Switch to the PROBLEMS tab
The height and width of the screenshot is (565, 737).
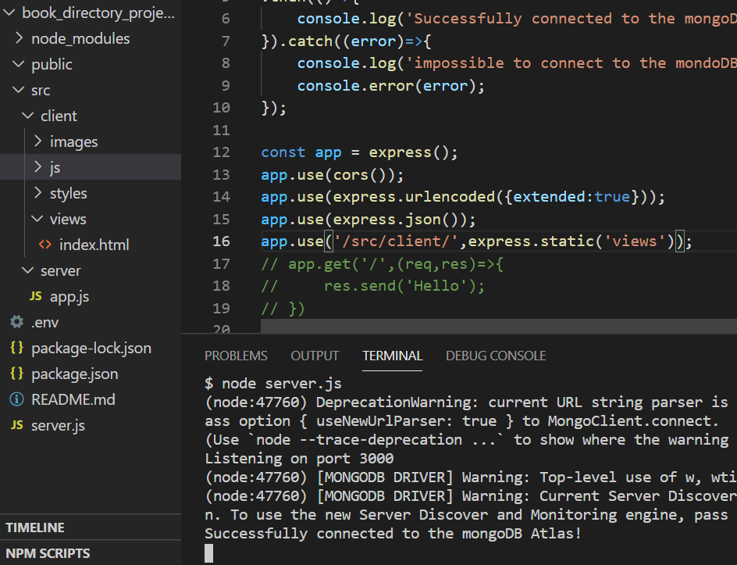coord(236,356)
